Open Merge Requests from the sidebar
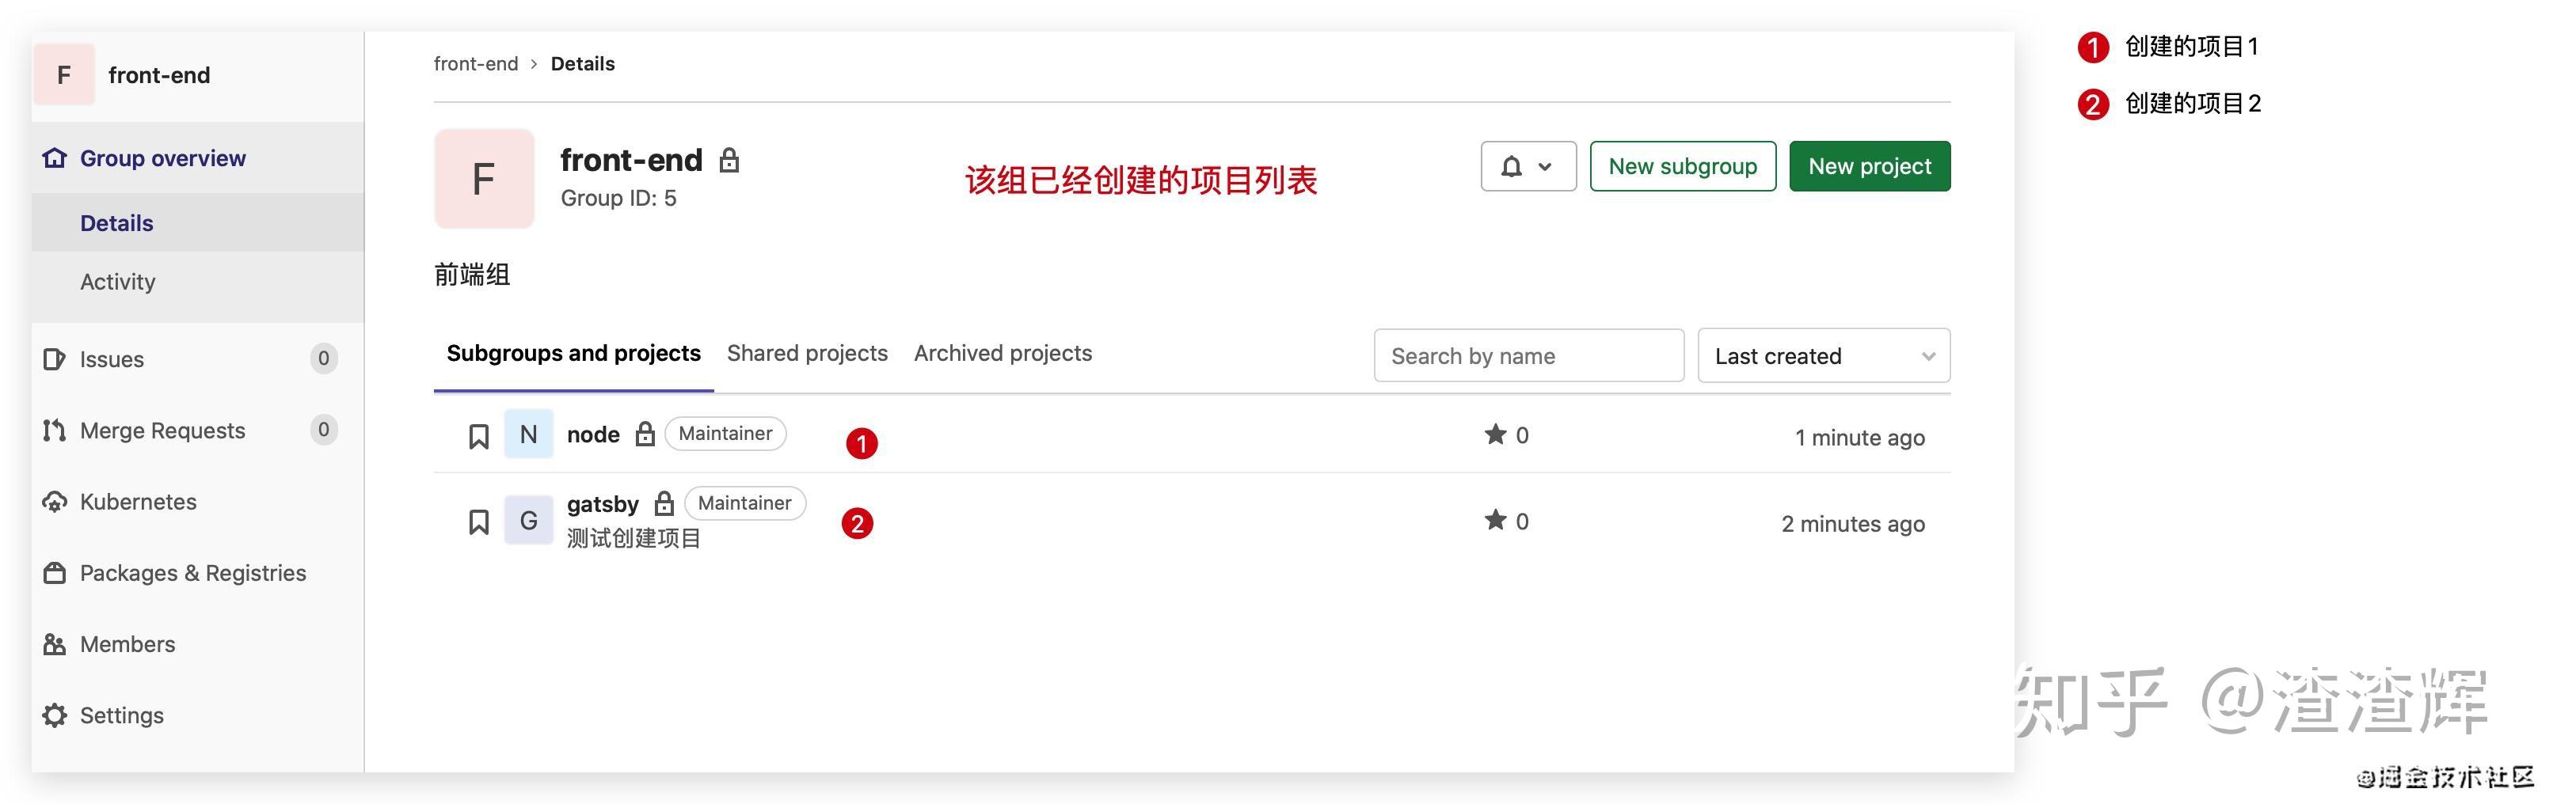This screenshot has width=2553, height=804. click(x=162, y=430)
